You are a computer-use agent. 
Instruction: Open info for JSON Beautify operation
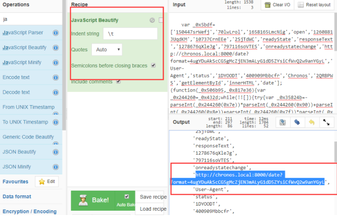click(x=56, y=152)
